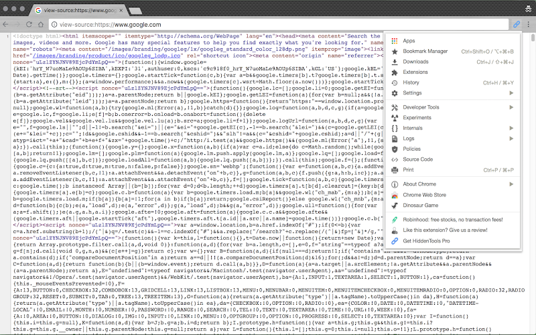Viewport: 536px width, 335px height.
Task: Click the vertical scrollbar thumb
Action: coord(533,38)
